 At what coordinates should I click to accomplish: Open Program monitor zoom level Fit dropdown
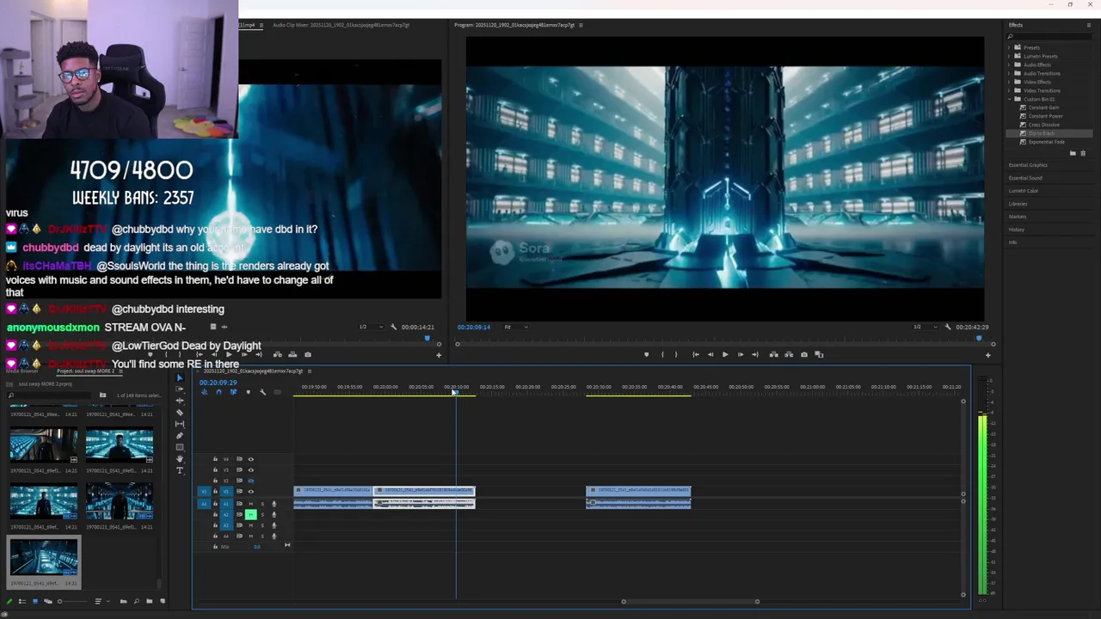516,327
